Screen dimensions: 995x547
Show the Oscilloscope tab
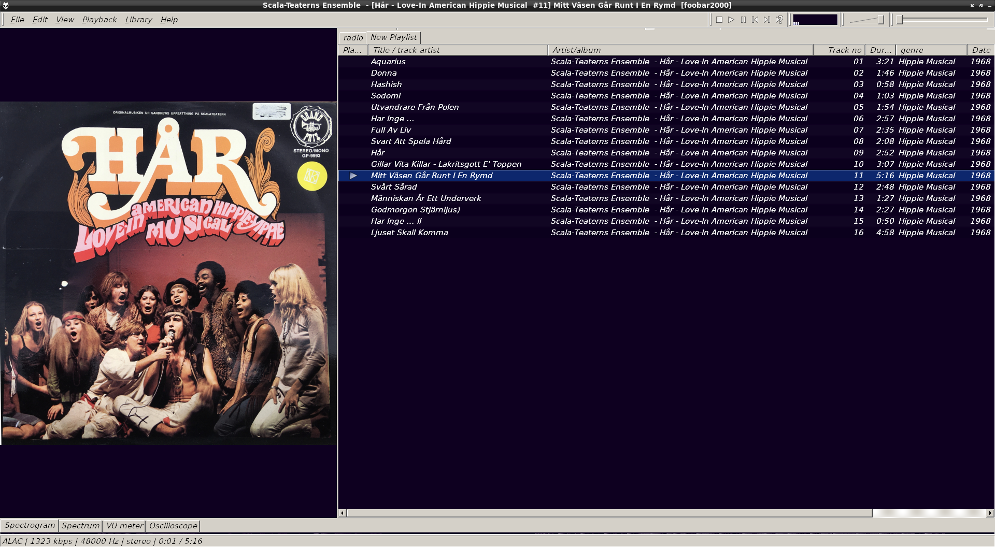173,526
